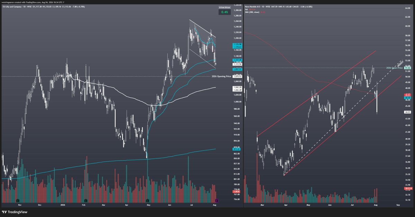This screenshot has width=415, height=217.
Task: Click the 51.62 price label on Novo axis
Action: click(407, 68)
